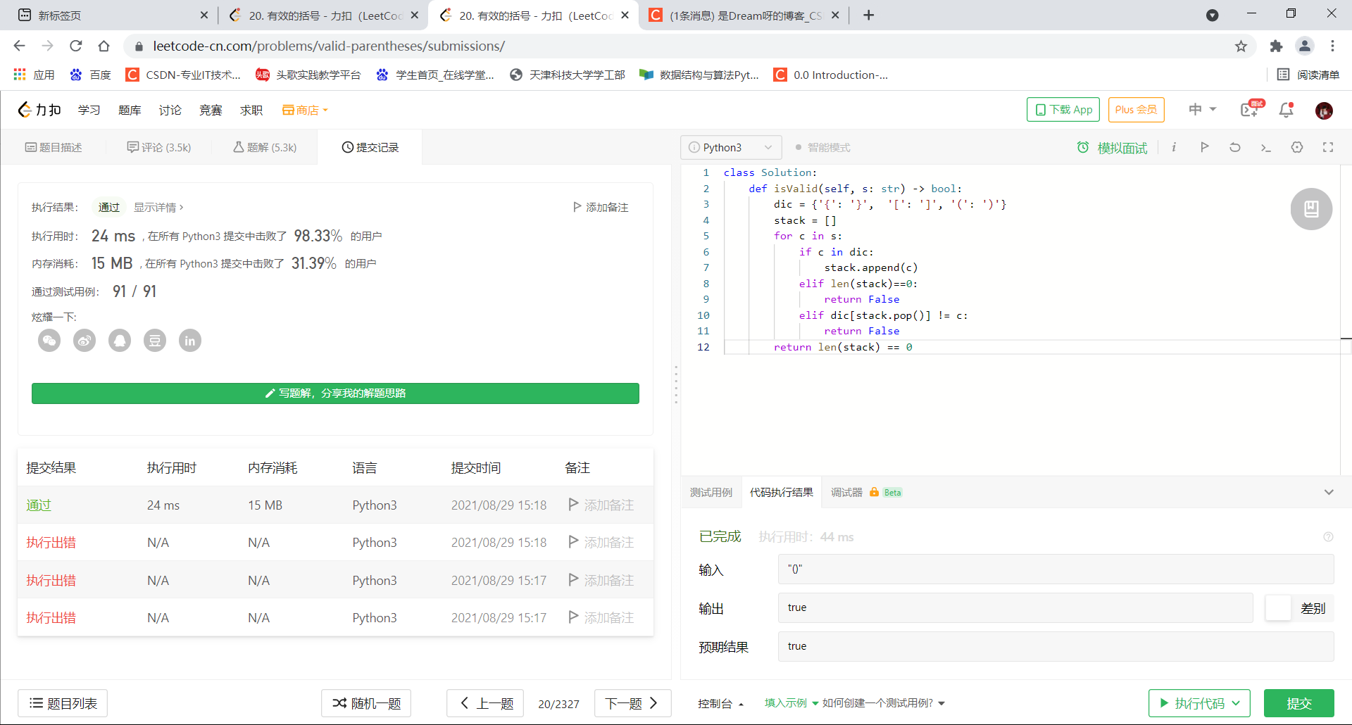Collapse the code execution result panel chevron
This screenshot has height=725, width=1352.
(x=1329, y=493)
